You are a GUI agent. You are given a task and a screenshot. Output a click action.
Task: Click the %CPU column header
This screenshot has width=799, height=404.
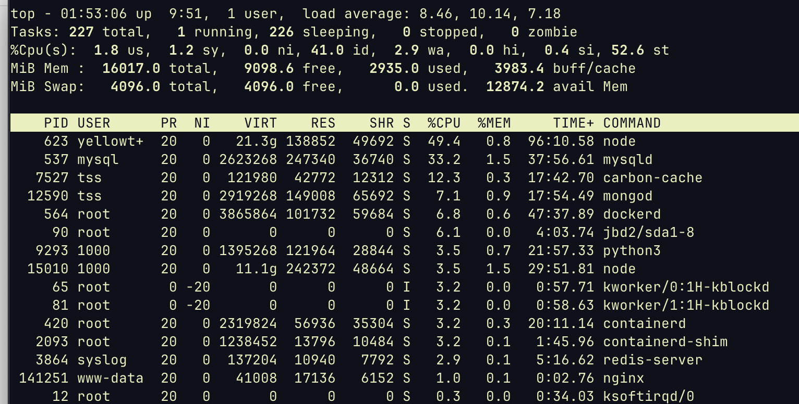click(x=444, y=123)
